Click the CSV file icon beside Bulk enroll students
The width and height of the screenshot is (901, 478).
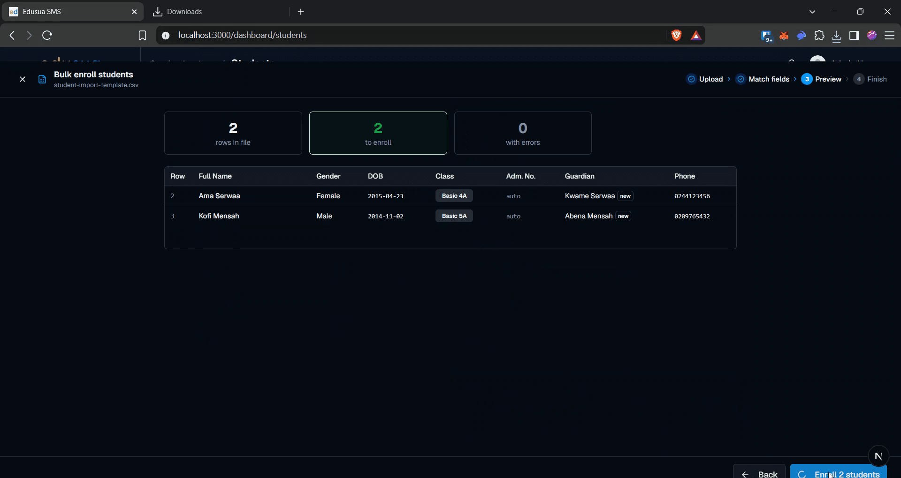point(42,79)
